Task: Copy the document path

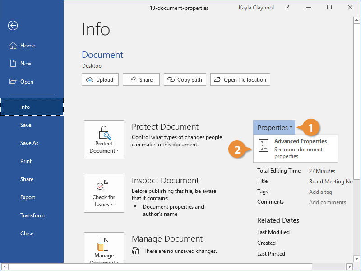Action: click(185, 80)
